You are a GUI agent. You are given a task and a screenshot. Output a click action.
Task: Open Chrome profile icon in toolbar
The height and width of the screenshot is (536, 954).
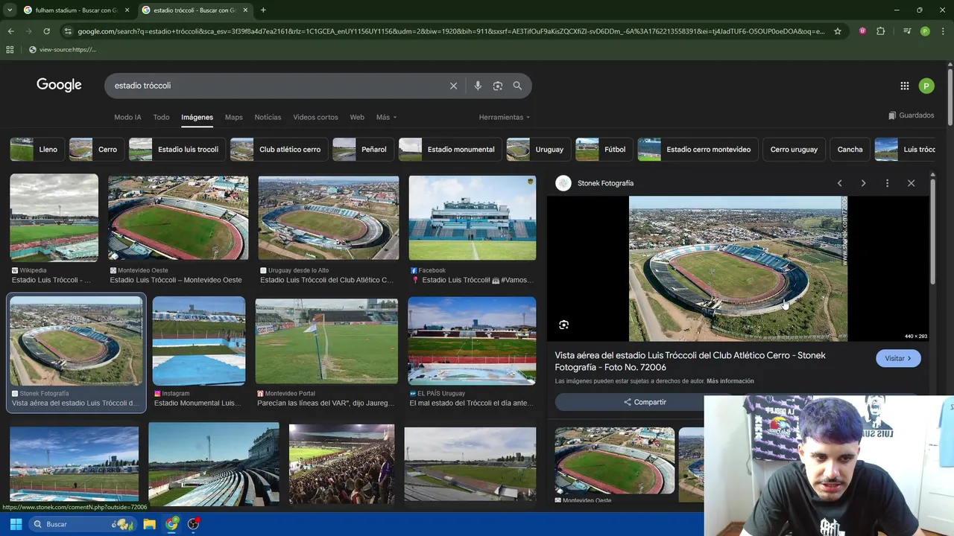(x=925, y=31)
